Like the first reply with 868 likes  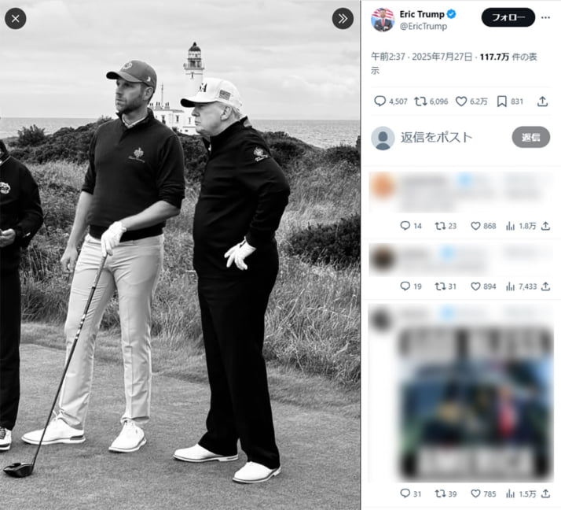click(475, 226)
